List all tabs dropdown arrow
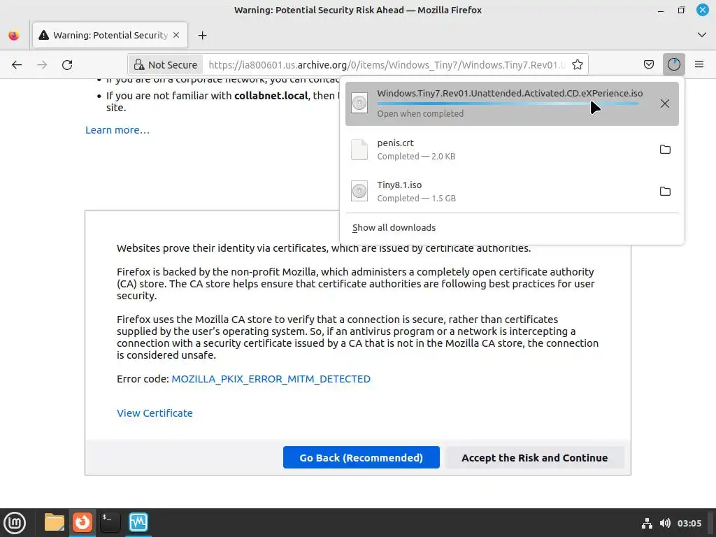Image resolution: width=716 pixels, height=537 pixels. [702, 35]
